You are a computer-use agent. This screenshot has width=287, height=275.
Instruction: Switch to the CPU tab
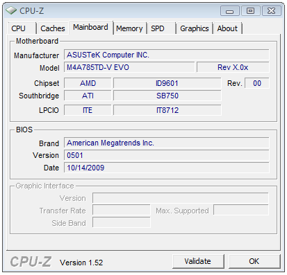click(x=22, y=28)
